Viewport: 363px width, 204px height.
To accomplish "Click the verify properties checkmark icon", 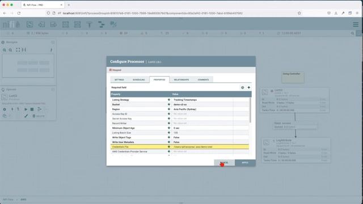I will 242,87.
